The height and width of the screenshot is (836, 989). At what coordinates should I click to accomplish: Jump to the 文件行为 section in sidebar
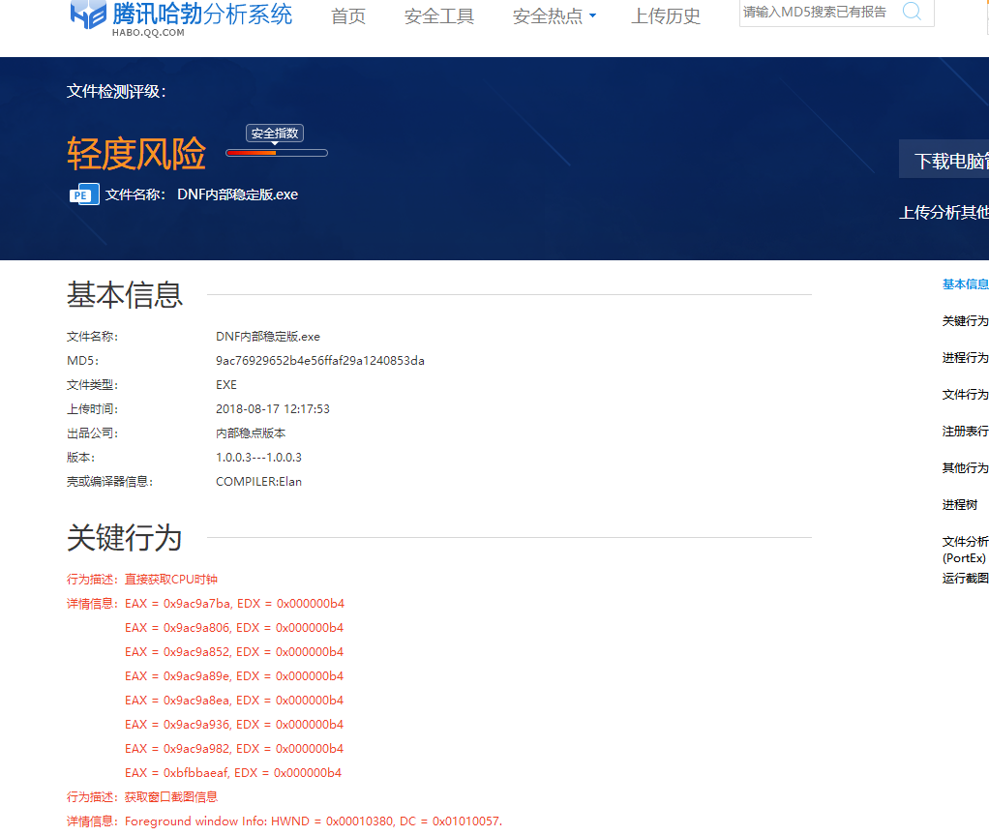pos(965,395)
